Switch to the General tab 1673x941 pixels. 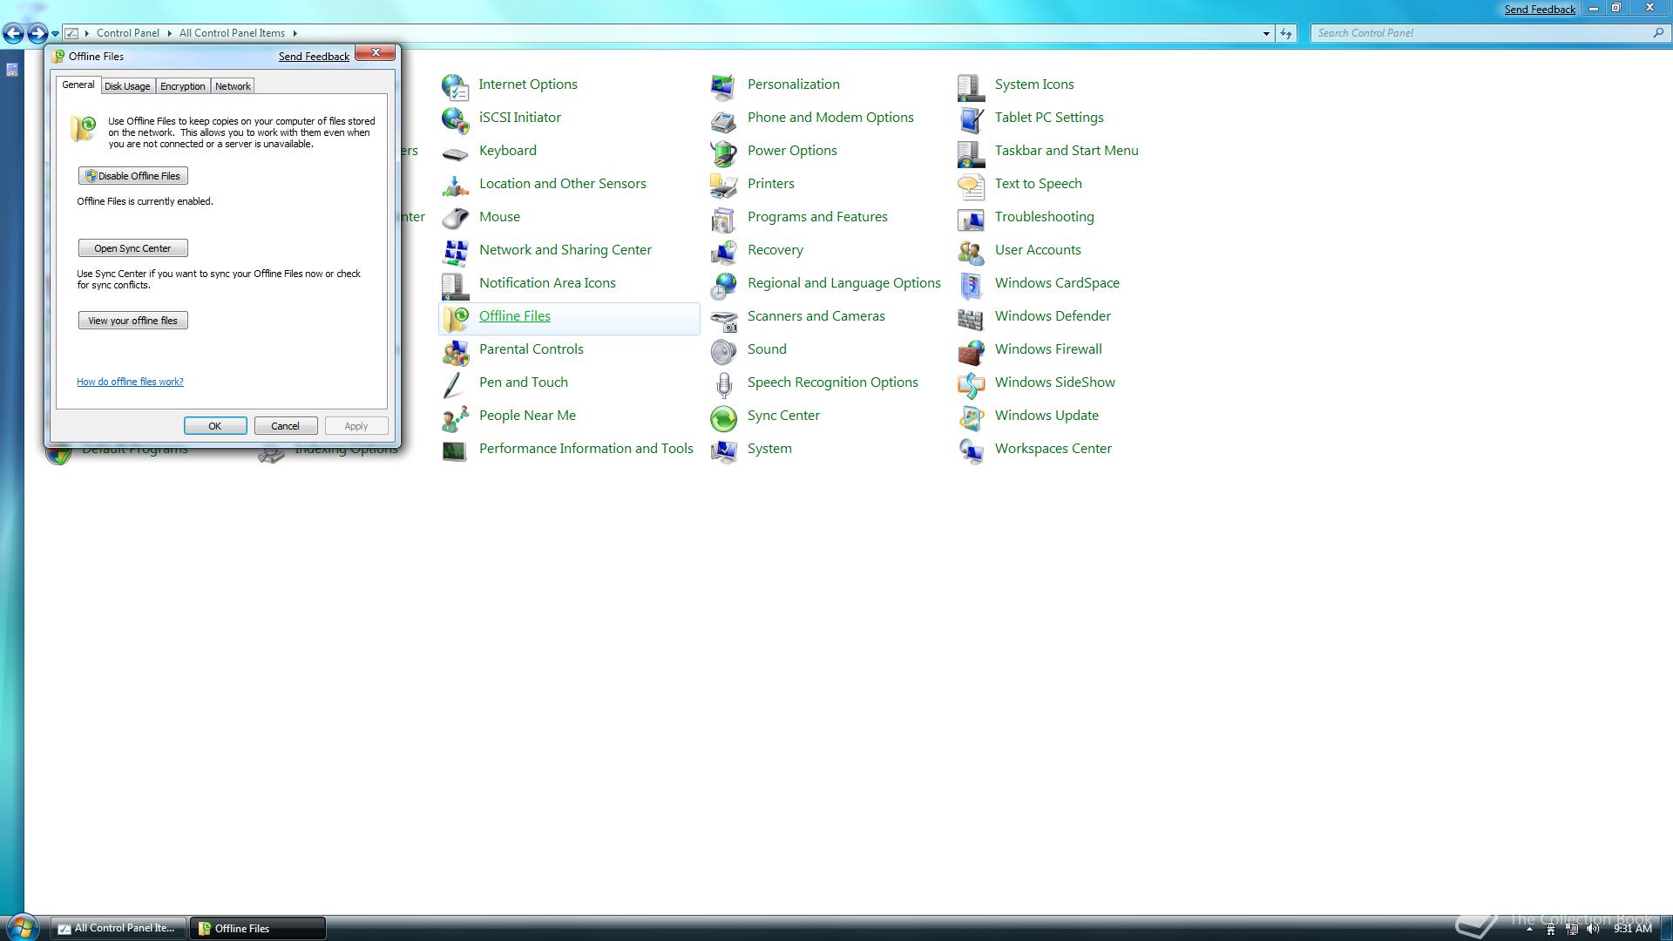[x=78, y=85]
